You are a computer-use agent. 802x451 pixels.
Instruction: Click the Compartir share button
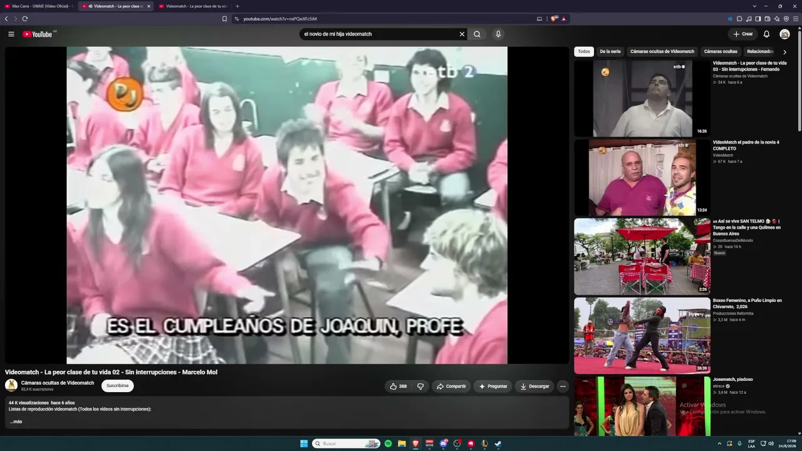pyautogui.click(x=451, y=386)
